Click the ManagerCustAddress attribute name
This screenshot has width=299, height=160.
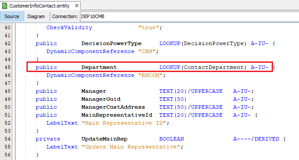(x=113, y=107)
